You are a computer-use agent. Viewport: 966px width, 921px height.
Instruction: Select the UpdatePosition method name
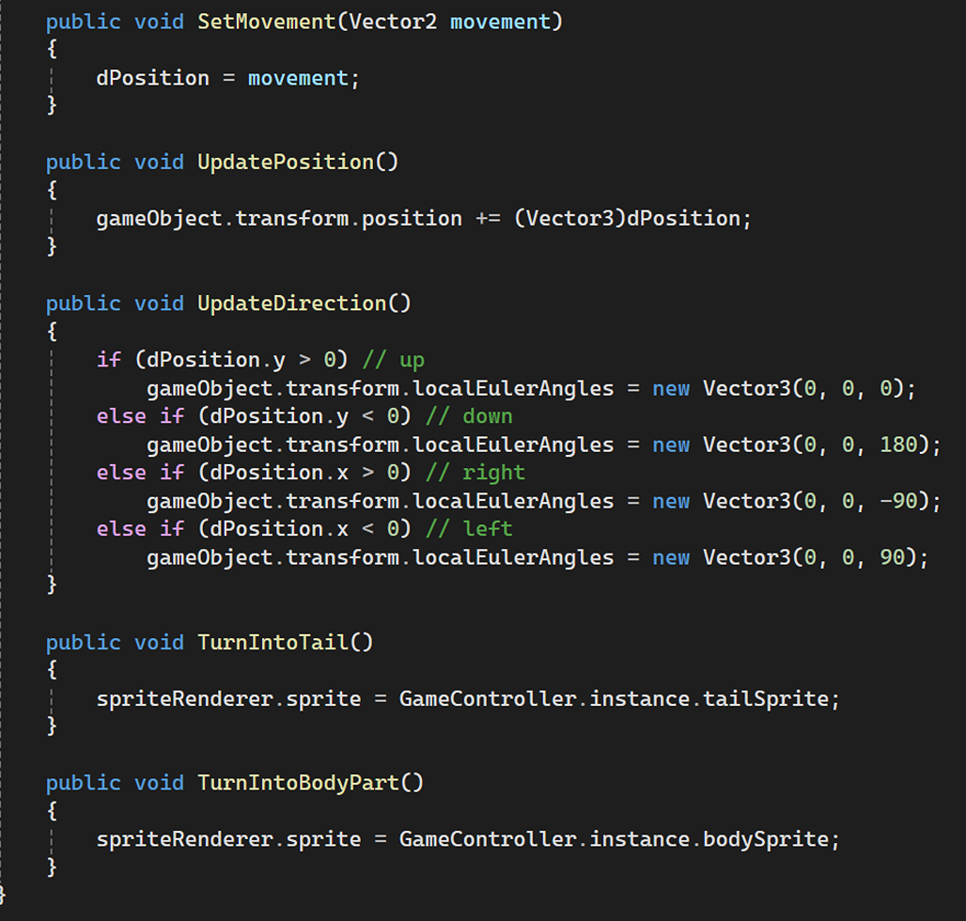click(x=285, y=162)
